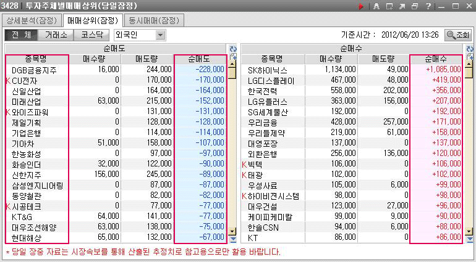Select the 현대해상 stock row

[116, 237]
